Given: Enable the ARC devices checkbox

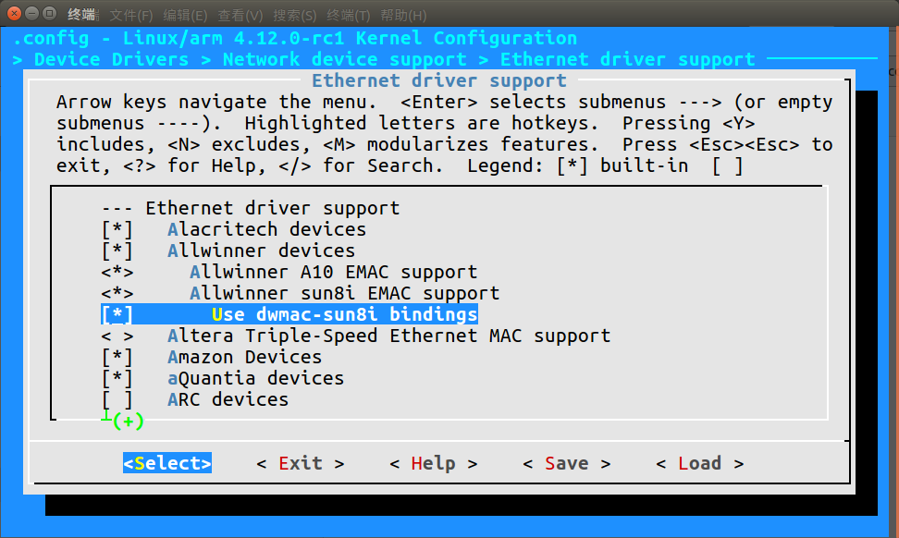Looking at the screenshot, I should tap(117, 399).
